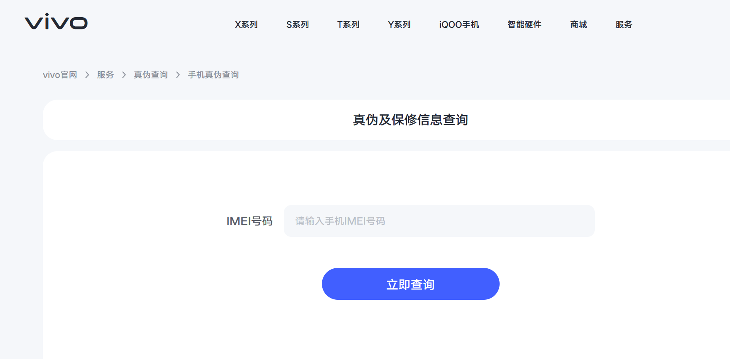Viewport: 730px width, 359px height.
Task: Click the 真伪查询 breadcrumb link
Action: click(x=151, y=75)
